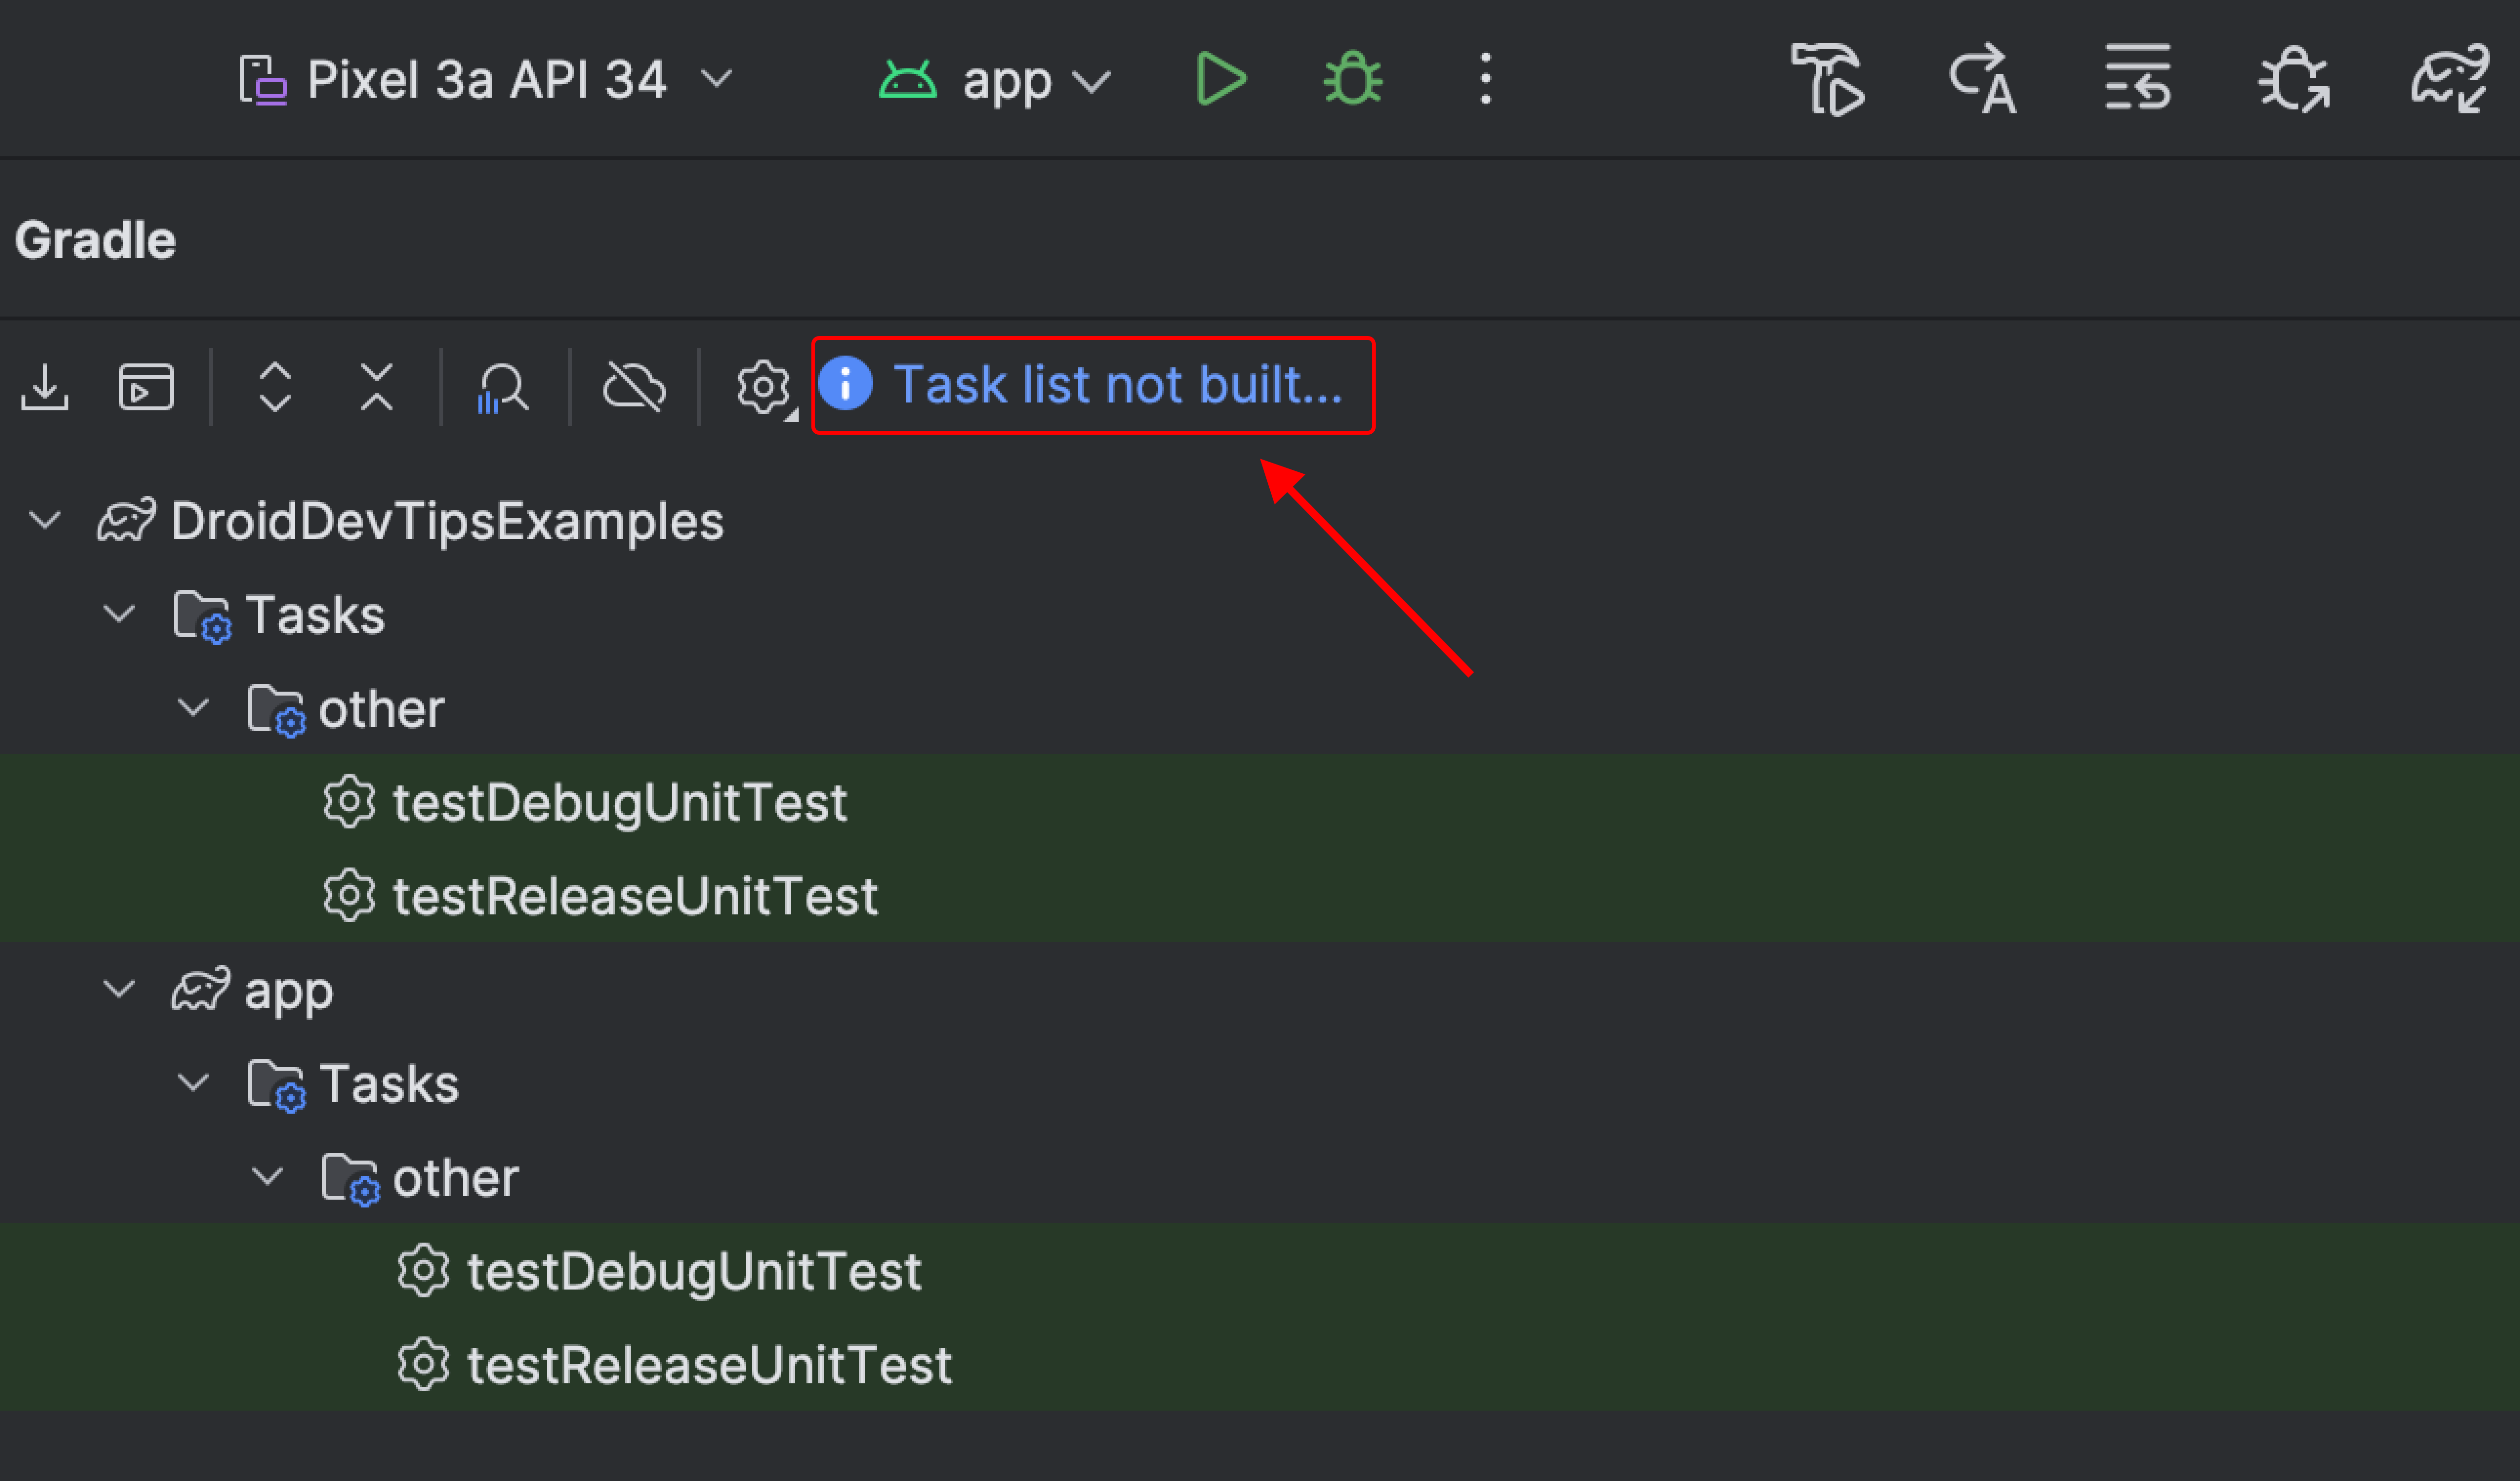Screen dimensions: 2520x1481
Task: Click the Gradle panel title
Action: [x=95, y=240]
